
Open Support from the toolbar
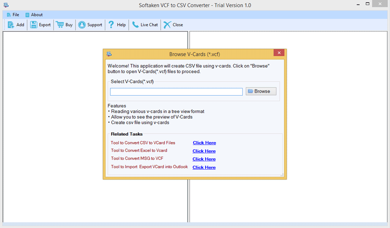point(90,25)
